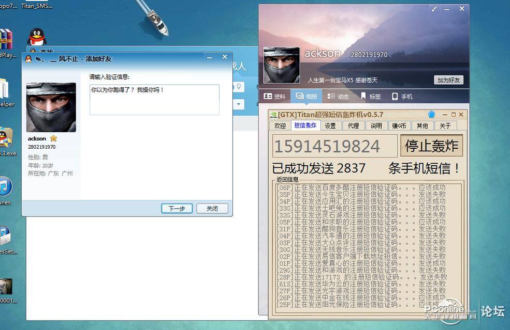The width and height of the screenshot is (510, 330).
Task: Click the 下一步 next button
Action: coord(177,208)
